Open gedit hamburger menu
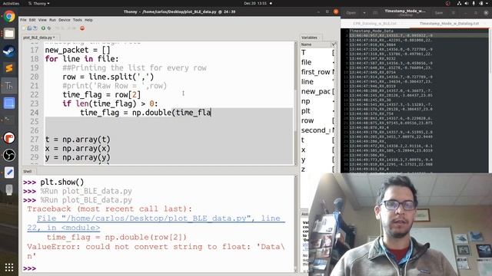This screenshot has height=276, width=492. 454,13
